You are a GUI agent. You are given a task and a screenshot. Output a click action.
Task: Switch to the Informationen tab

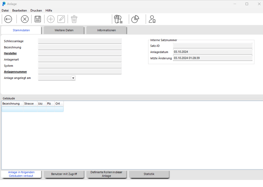pyautogui.click(x=107, y=30)
